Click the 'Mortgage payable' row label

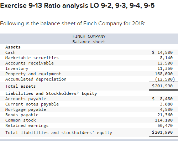[x=26, y=109]
